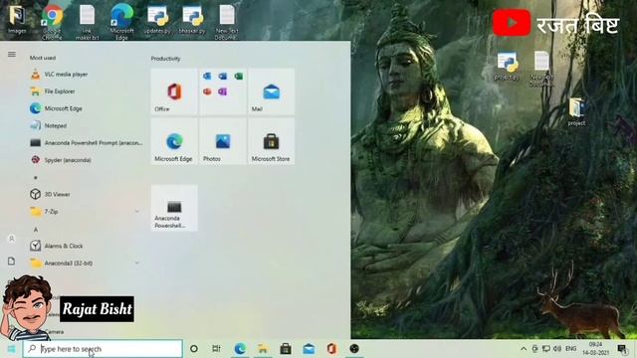Open the Office apps group tile
The width and height of the screenshot is (637, 358).
[x=223, y=91]
